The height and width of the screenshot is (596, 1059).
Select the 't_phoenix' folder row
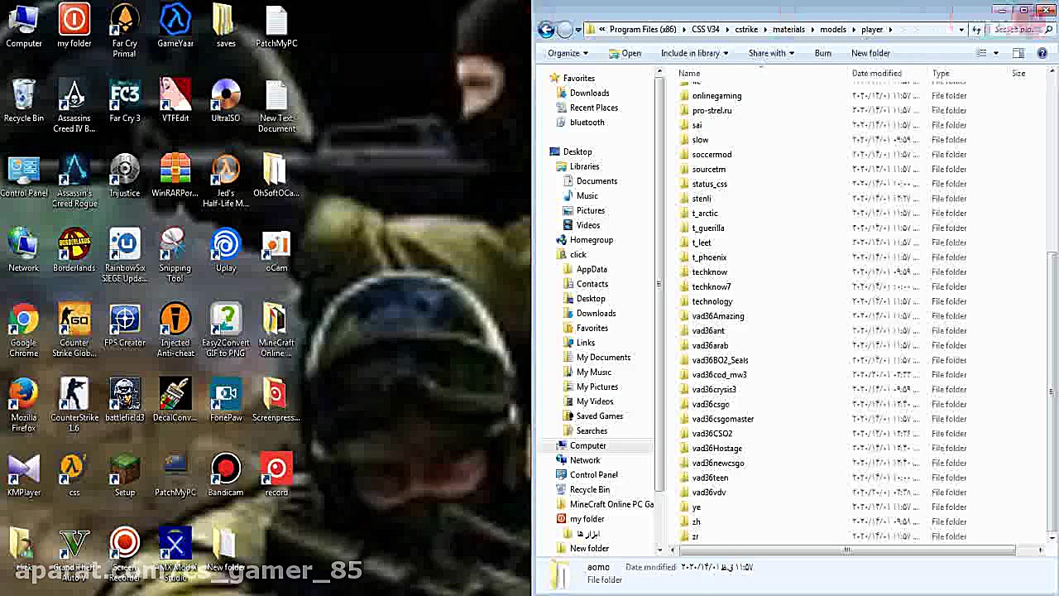coord(709,257)
